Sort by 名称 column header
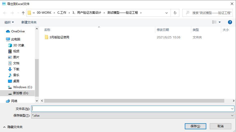The height and width of the screenshot is (132, 236). (x=47, y=30)
